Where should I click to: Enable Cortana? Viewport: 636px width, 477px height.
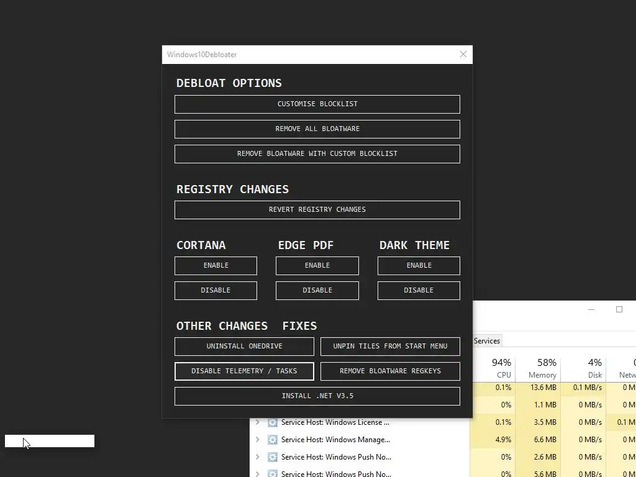(x=216, y=266)
